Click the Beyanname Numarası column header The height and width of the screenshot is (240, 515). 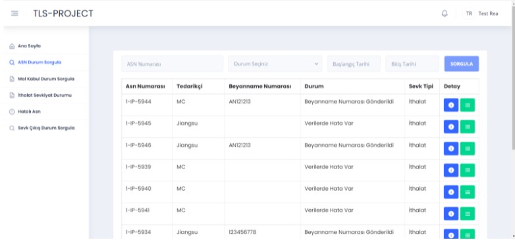[x=259, y=87]
